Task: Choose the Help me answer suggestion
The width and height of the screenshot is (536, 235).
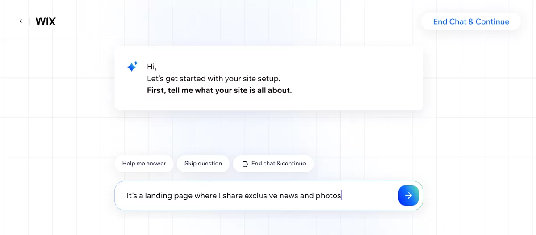Action: pyautogui.click(x=144, y=164)
